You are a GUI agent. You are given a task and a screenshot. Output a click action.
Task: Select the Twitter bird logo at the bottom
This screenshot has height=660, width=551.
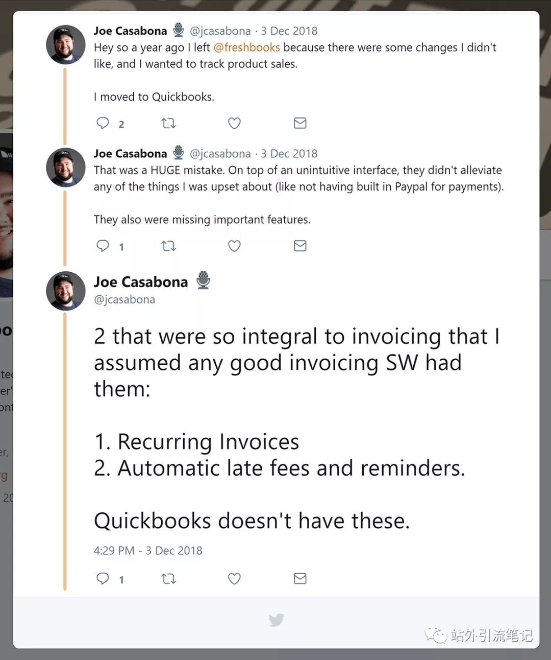pos(276,620)
